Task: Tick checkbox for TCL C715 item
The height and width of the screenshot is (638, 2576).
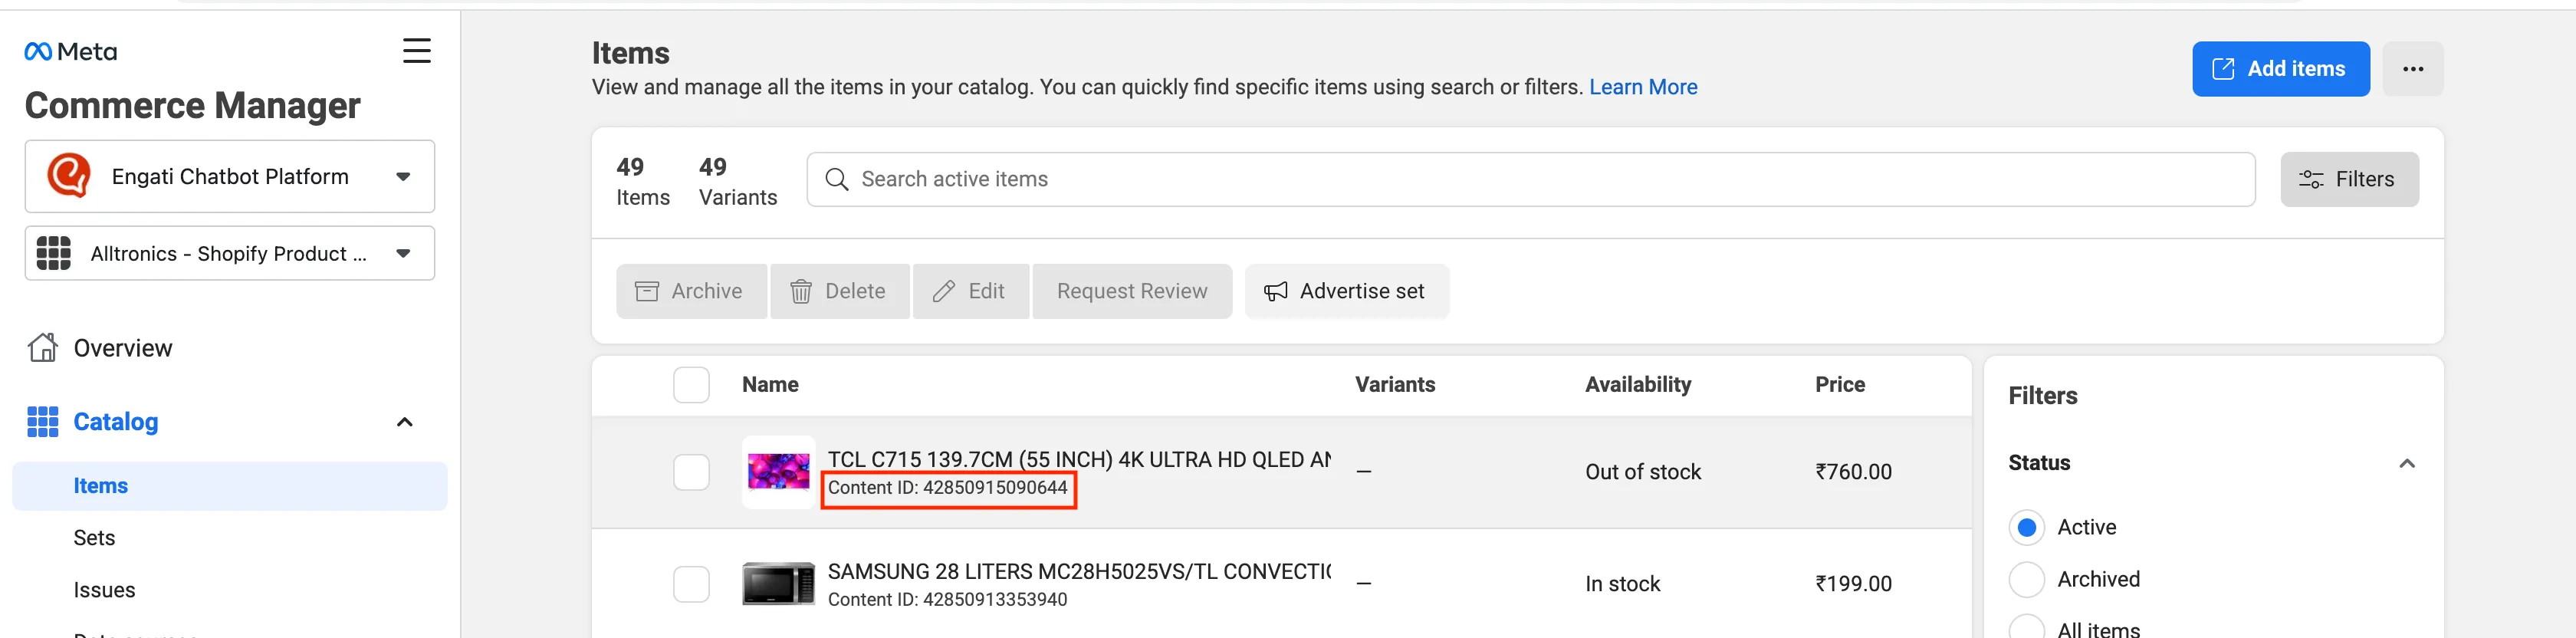Action: coord(691,472)
